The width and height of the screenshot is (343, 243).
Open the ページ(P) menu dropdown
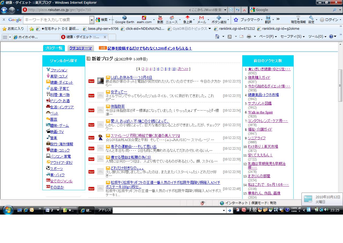[268, 37]
